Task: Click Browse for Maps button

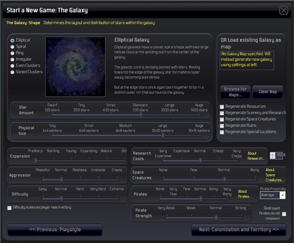Action: (235, 92)
